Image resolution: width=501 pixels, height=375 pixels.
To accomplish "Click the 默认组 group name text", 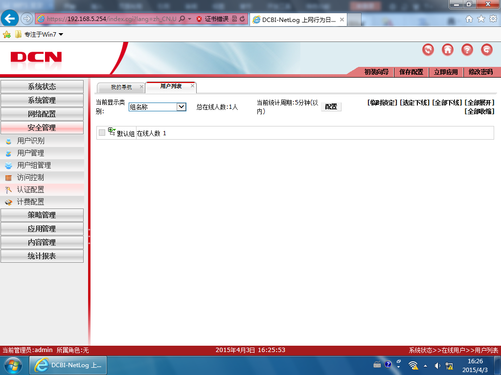I will pyautogui.click(x=126, y=134).
